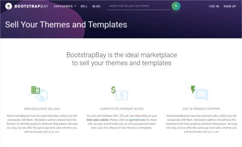The image size is (242, 147).
Task: Open the Categories dropdown menu
Action: coord(65,6)
